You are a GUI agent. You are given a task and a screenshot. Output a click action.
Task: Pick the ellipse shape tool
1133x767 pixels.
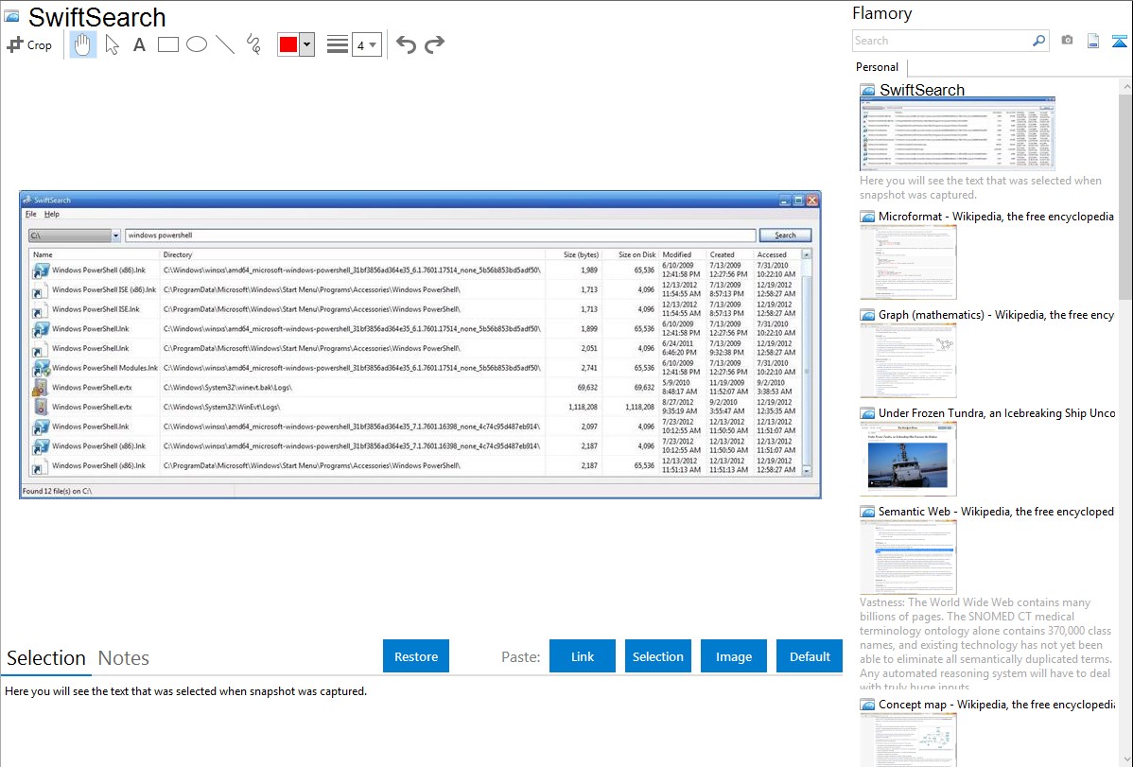197,44
